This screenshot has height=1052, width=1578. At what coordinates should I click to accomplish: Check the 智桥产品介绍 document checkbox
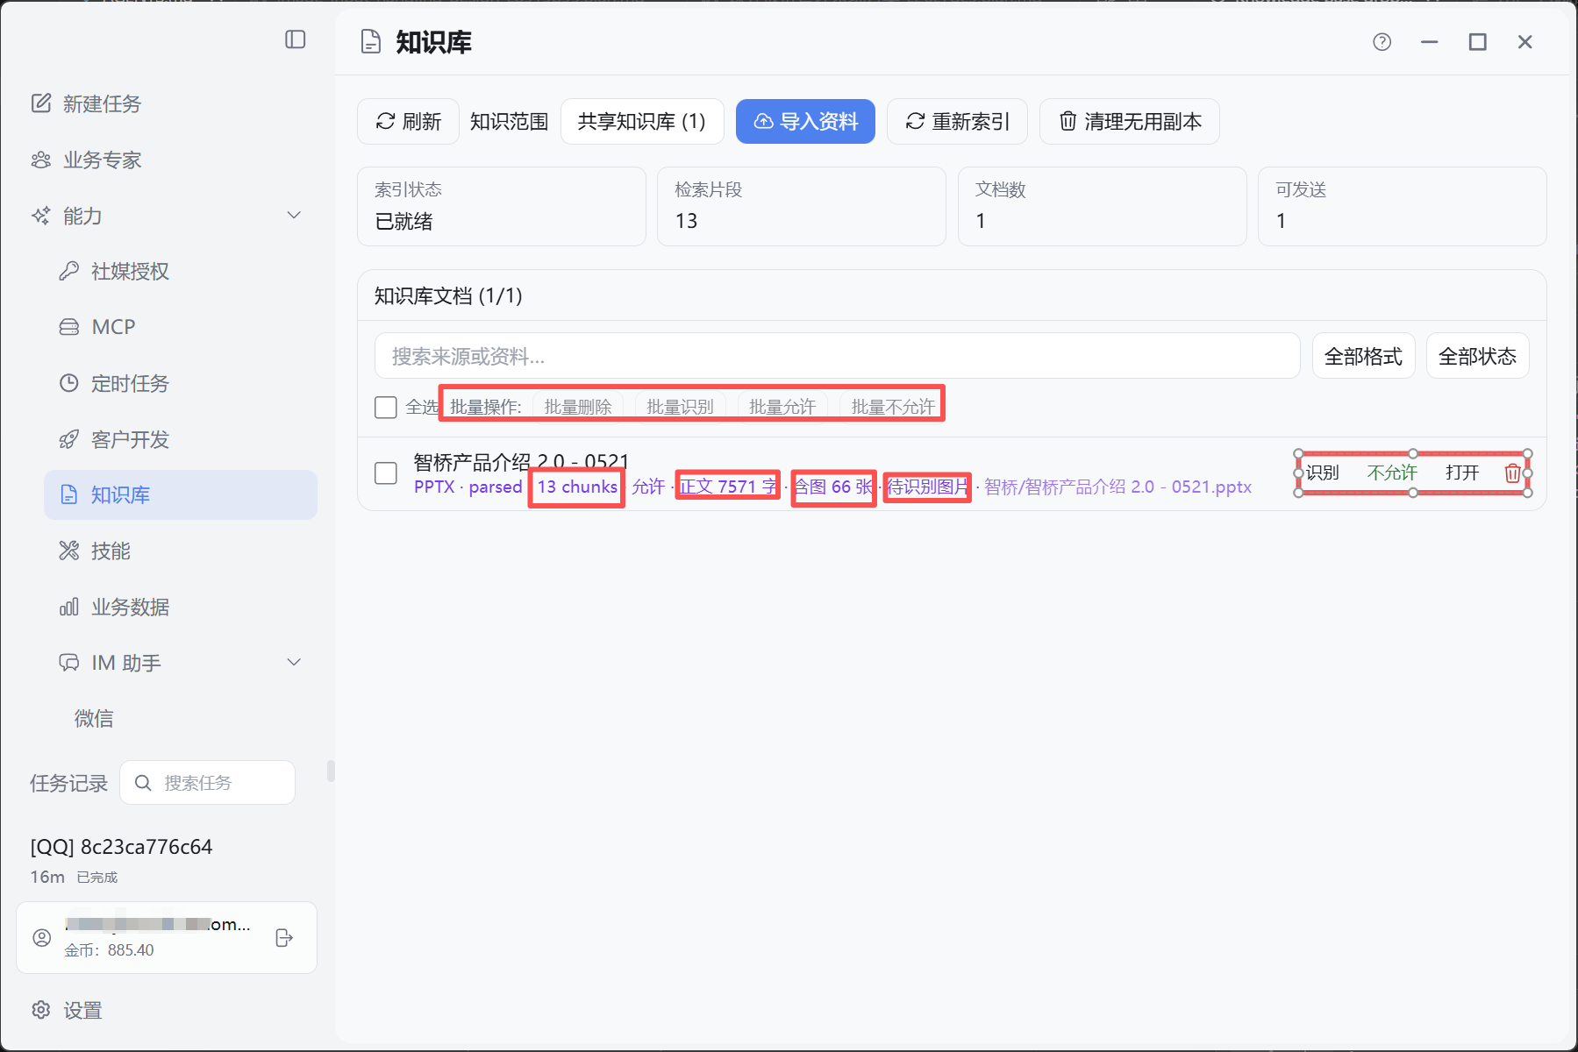pyautogui.click(x=386, y=473)
